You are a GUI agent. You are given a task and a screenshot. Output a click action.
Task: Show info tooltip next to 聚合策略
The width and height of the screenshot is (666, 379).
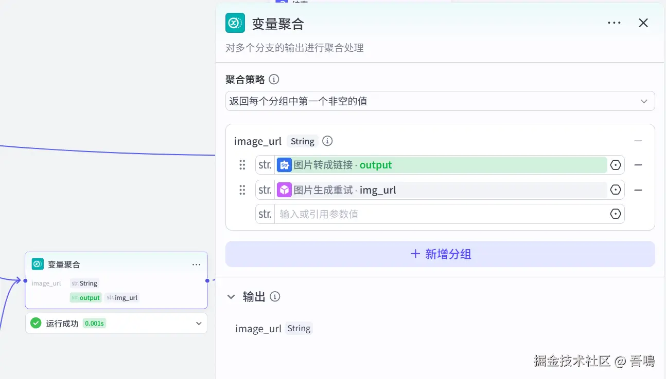(274, 80)
